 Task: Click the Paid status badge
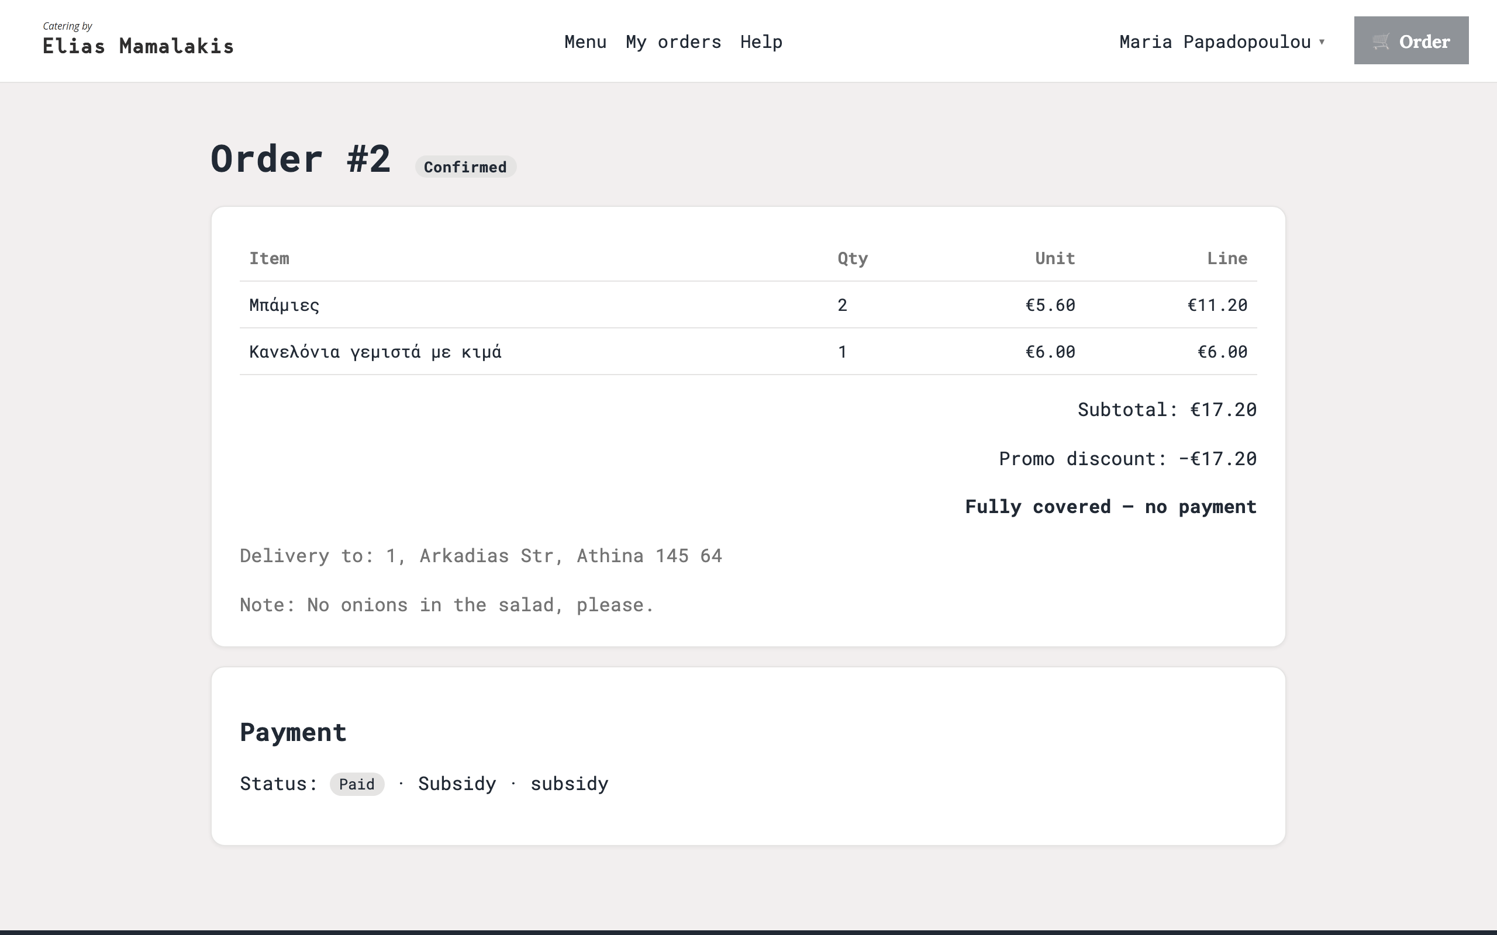(x=357, y=784)
